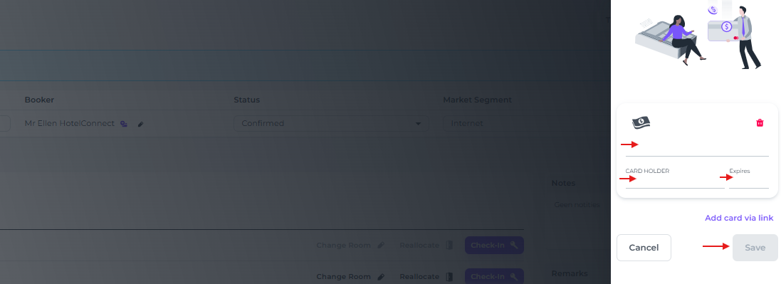This screenshot has height=284, width=781.
Task: Cancel the card entry panel
Action: coord(644,248)
